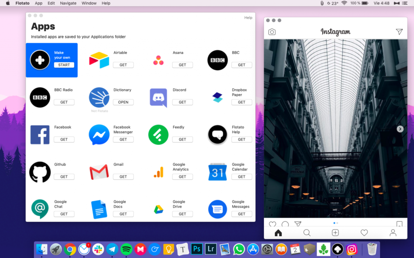The width and height of the screenshot is (414, 258).
Task: Open the App menu
Action: (38, 3)
